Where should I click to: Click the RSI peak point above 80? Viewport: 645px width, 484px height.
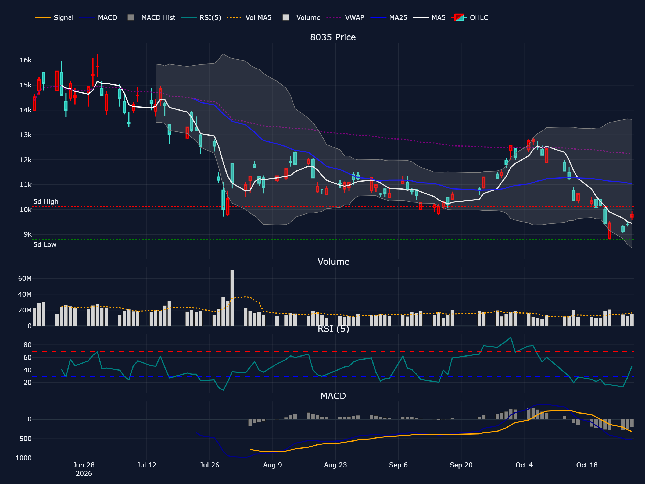point(511,337)
